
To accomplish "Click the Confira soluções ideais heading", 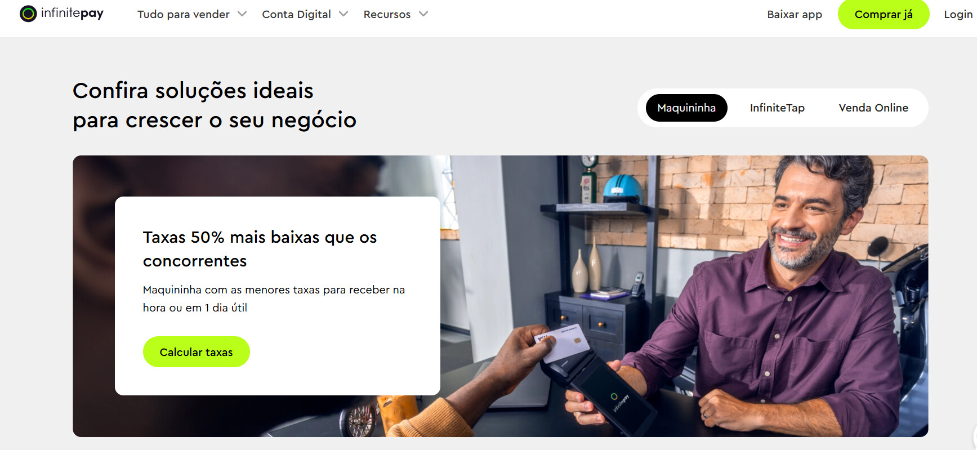I will coord(215,105).
